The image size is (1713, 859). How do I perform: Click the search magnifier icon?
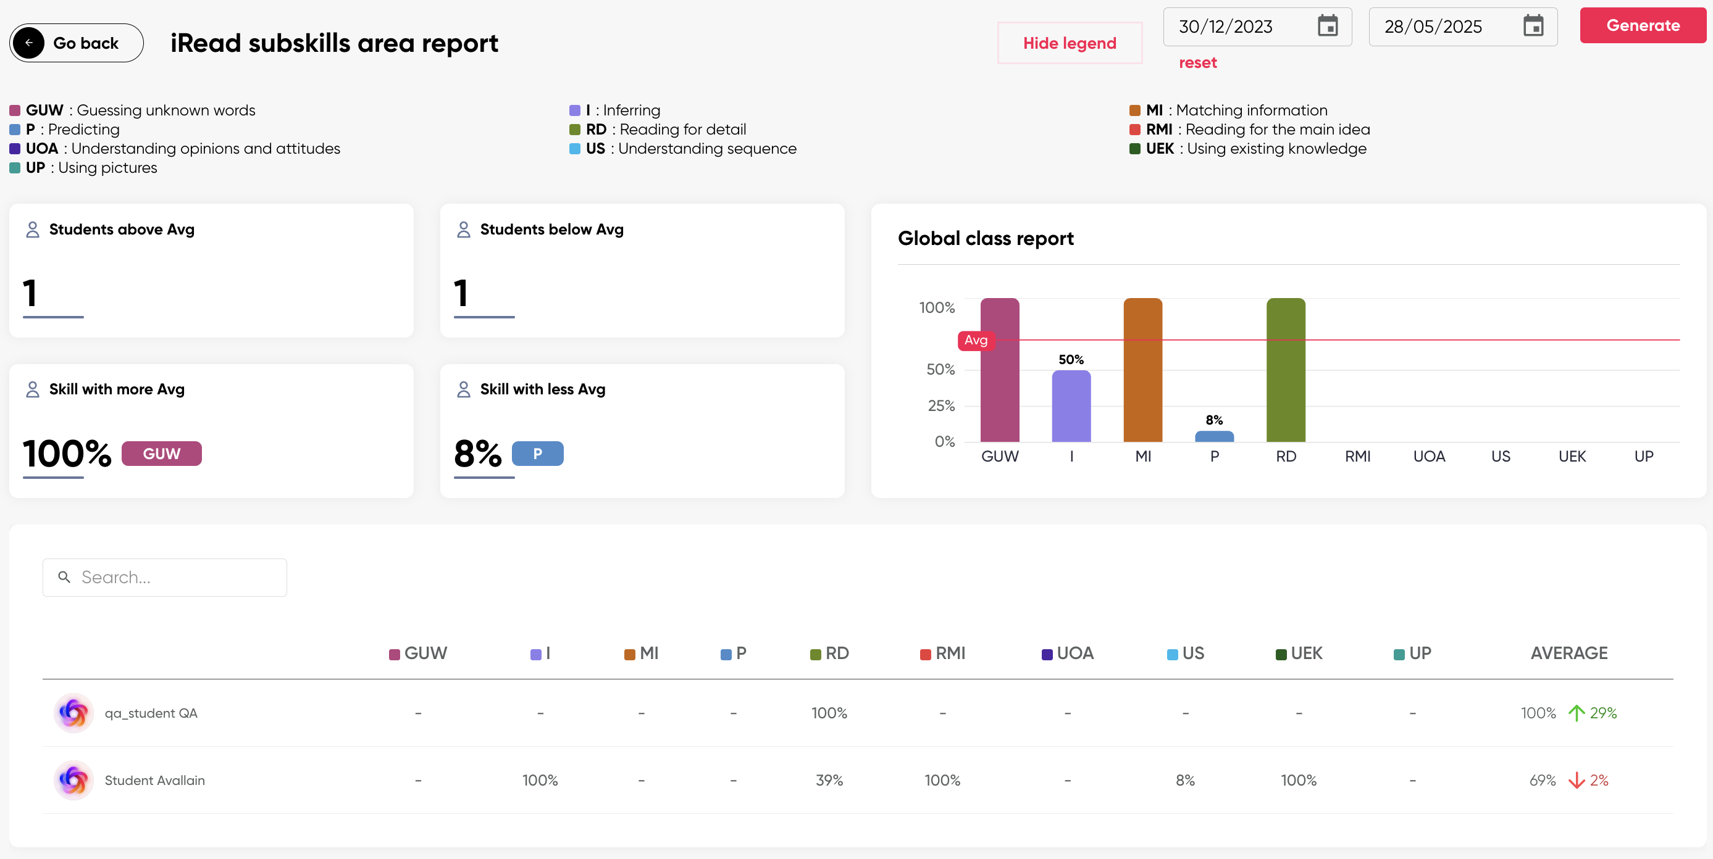pyautogui.click(x=64, y=576)
